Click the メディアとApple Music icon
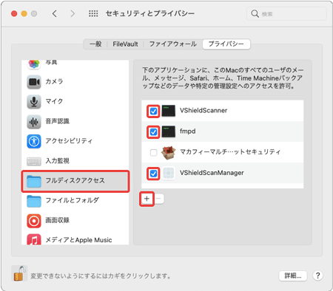Image resolution: width=333 pixels, height=291 pixels. [34, 239]
